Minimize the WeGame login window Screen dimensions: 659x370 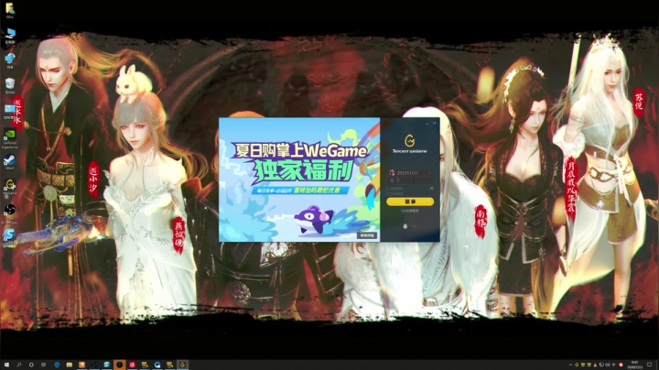click(427, 124)
